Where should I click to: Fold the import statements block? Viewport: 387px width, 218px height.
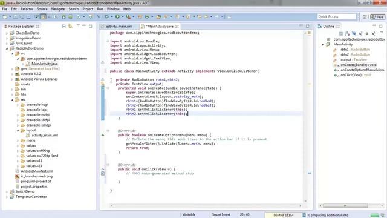(x=108, y=41)
